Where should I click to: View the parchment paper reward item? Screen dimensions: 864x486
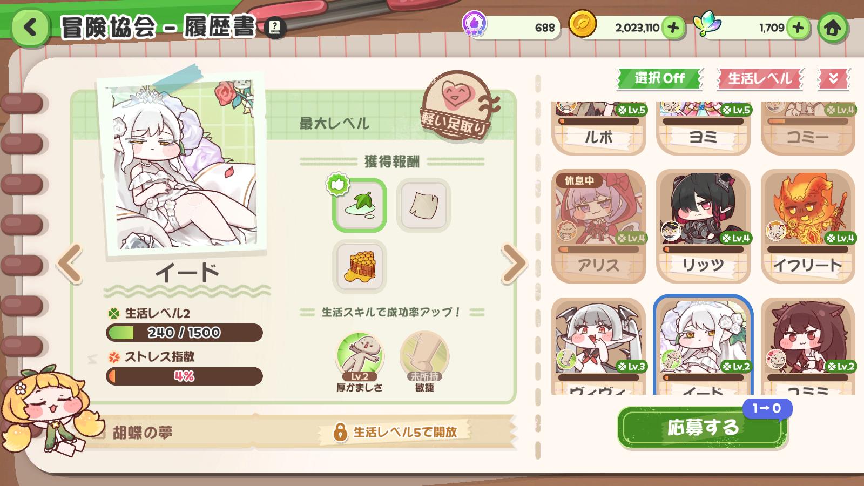(x=424, y=205)
